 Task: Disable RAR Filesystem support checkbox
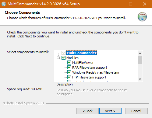tap(69, 68)
